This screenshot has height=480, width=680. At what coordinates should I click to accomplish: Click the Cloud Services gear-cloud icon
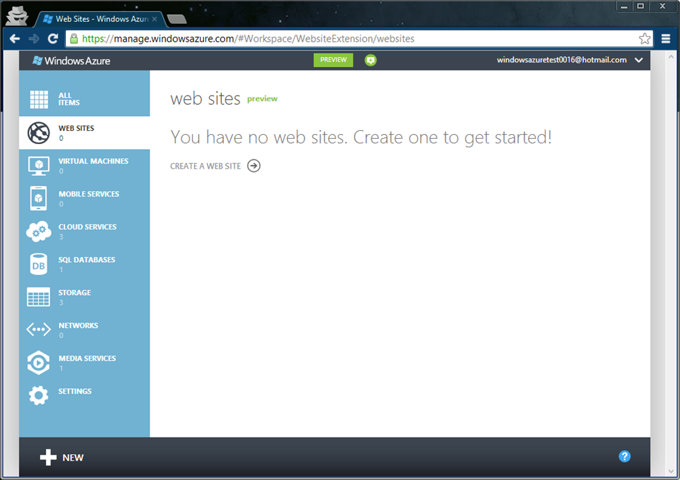coord(39,231)
